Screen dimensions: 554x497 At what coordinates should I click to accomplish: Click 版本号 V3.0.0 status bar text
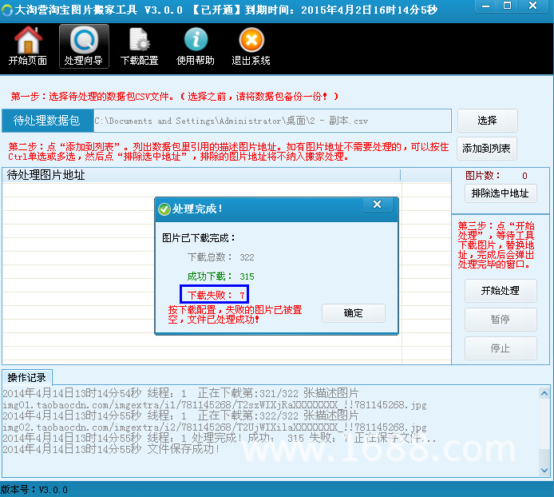(x=34, y=490)
